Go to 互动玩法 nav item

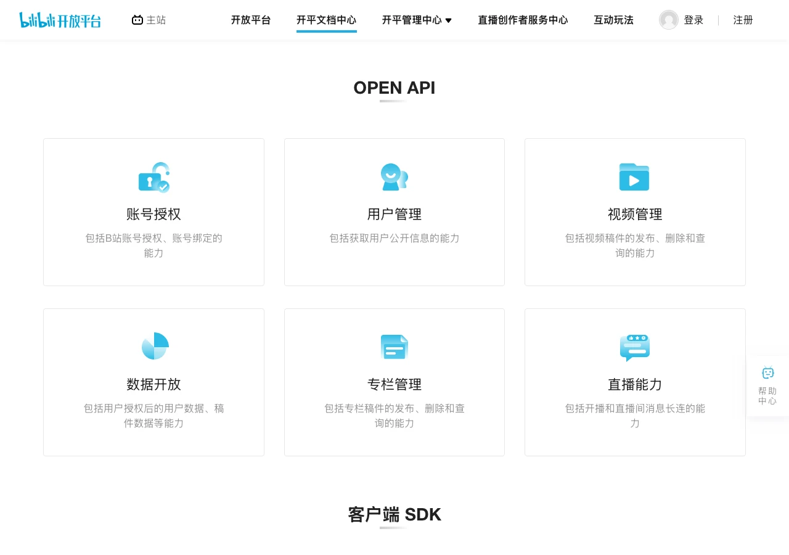613,20
